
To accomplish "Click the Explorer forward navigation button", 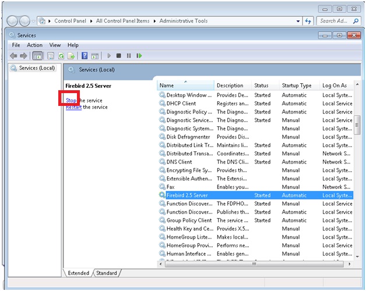I will (x=24, y=21).
